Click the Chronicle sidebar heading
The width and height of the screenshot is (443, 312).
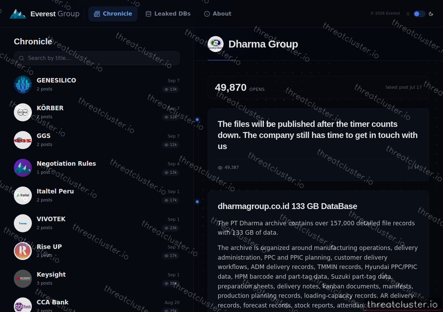click(33, 42)
